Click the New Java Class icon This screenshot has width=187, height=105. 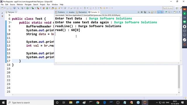47,8
